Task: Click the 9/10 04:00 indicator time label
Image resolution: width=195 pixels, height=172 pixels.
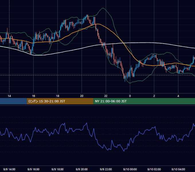Action: (178, 169)
